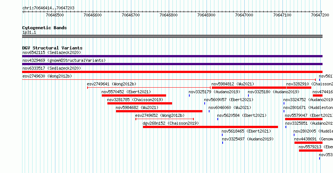Screen dimensions: 333x173
Task: Select the nsv5984812 (Wu2021) label
Action: [x=233, y=84]
